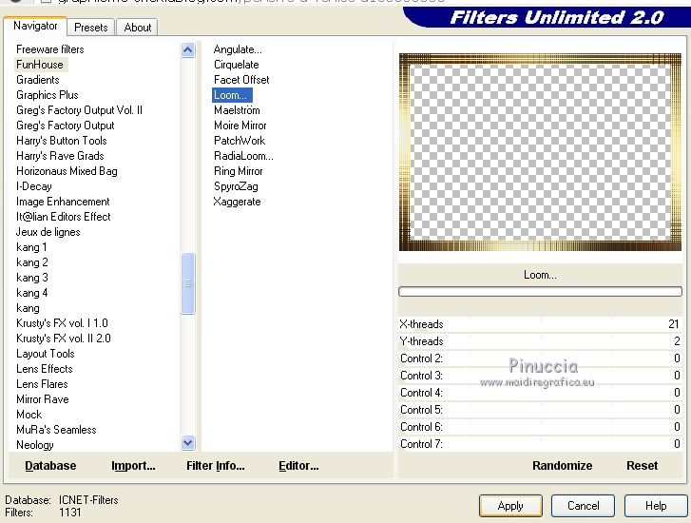Screen dimensions: 691x523
Task: Select Horizonaus Mixed Bag category
Action: (x=67, y=171)
